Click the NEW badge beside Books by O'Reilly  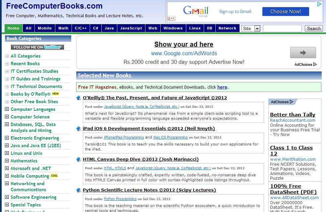(55, 94)
